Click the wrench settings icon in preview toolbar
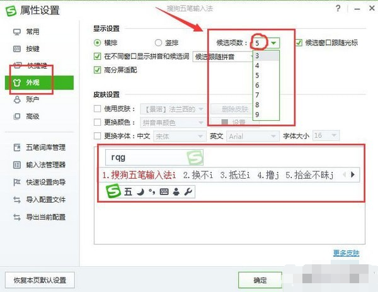Viewport: 378px width, 292px height. [188, 192]
